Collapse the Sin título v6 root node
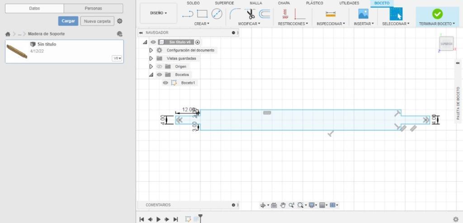Screen dimensions: 463x223 145,42
